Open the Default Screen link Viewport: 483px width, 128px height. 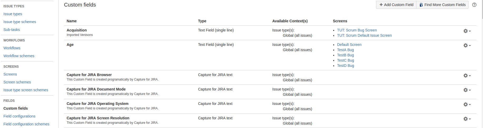click(x=349, y=45)
